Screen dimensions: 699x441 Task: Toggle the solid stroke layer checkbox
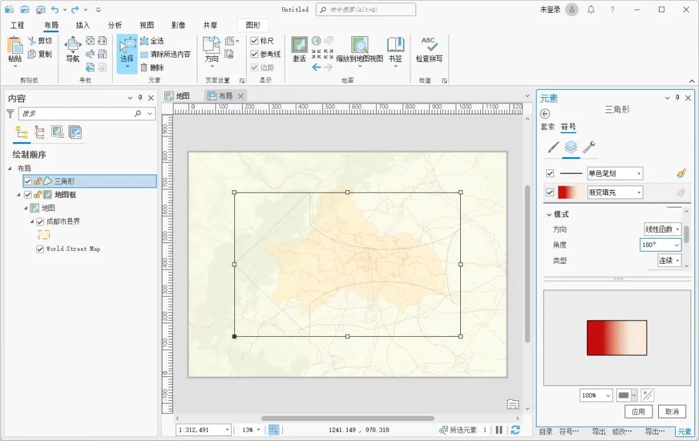[x=550, y=173]
